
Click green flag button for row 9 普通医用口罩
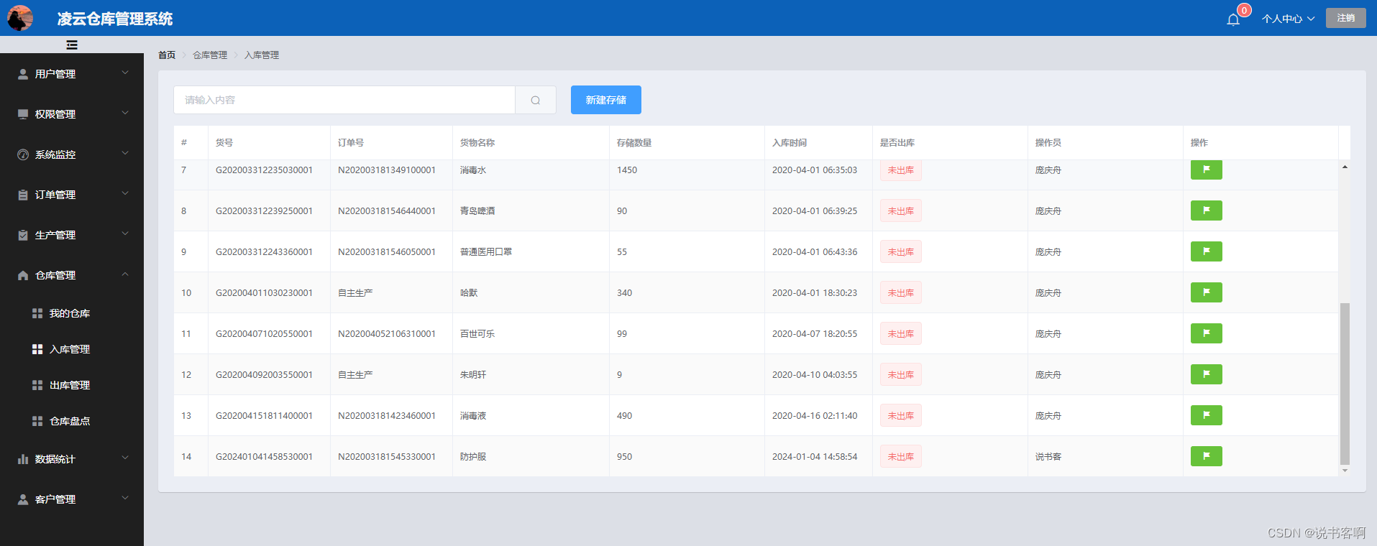[x=1206, y=251]
